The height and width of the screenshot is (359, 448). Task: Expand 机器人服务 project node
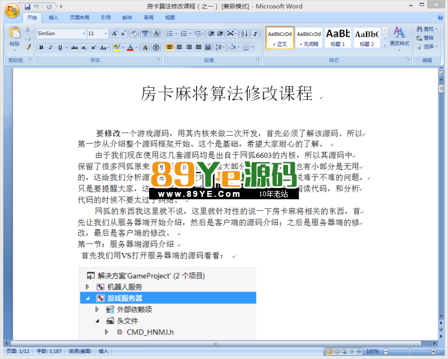click(x=87, y=287)
